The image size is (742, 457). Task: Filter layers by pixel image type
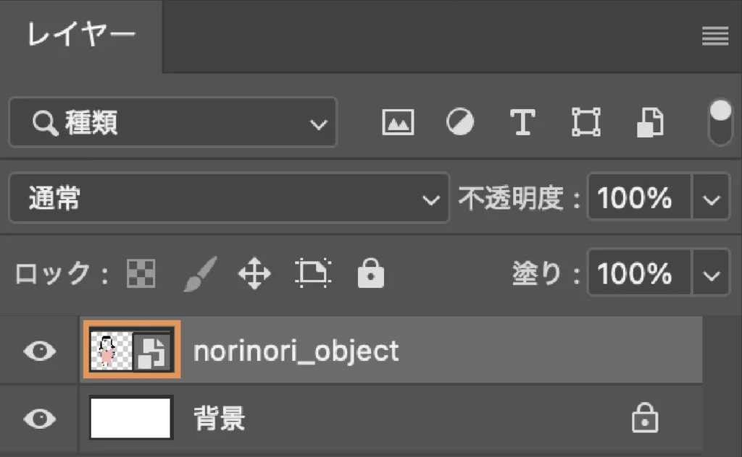point(398,122)
